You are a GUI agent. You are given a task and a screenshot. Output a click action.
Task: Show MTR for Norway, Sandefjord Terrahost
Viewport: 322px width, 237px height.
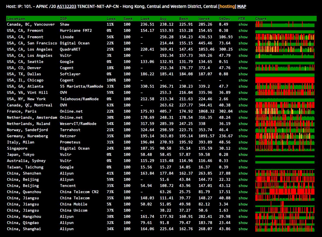[243, 130]
